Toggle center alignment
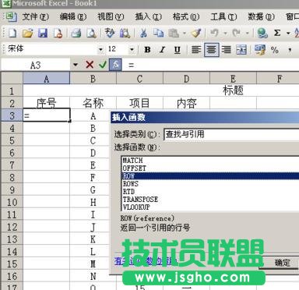 tap(211, 49)
